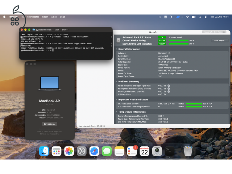Image resolution: width=232 pixels, height=174 pixels.
Task: Collapse the Important Health Indicators section
Action: click(x=117, y=100)
